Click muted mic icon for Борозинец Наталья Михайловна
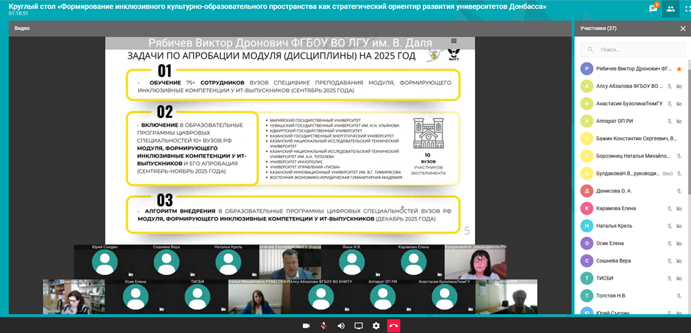This screenshot has width=691, height=333. click(x=679, y=156)
